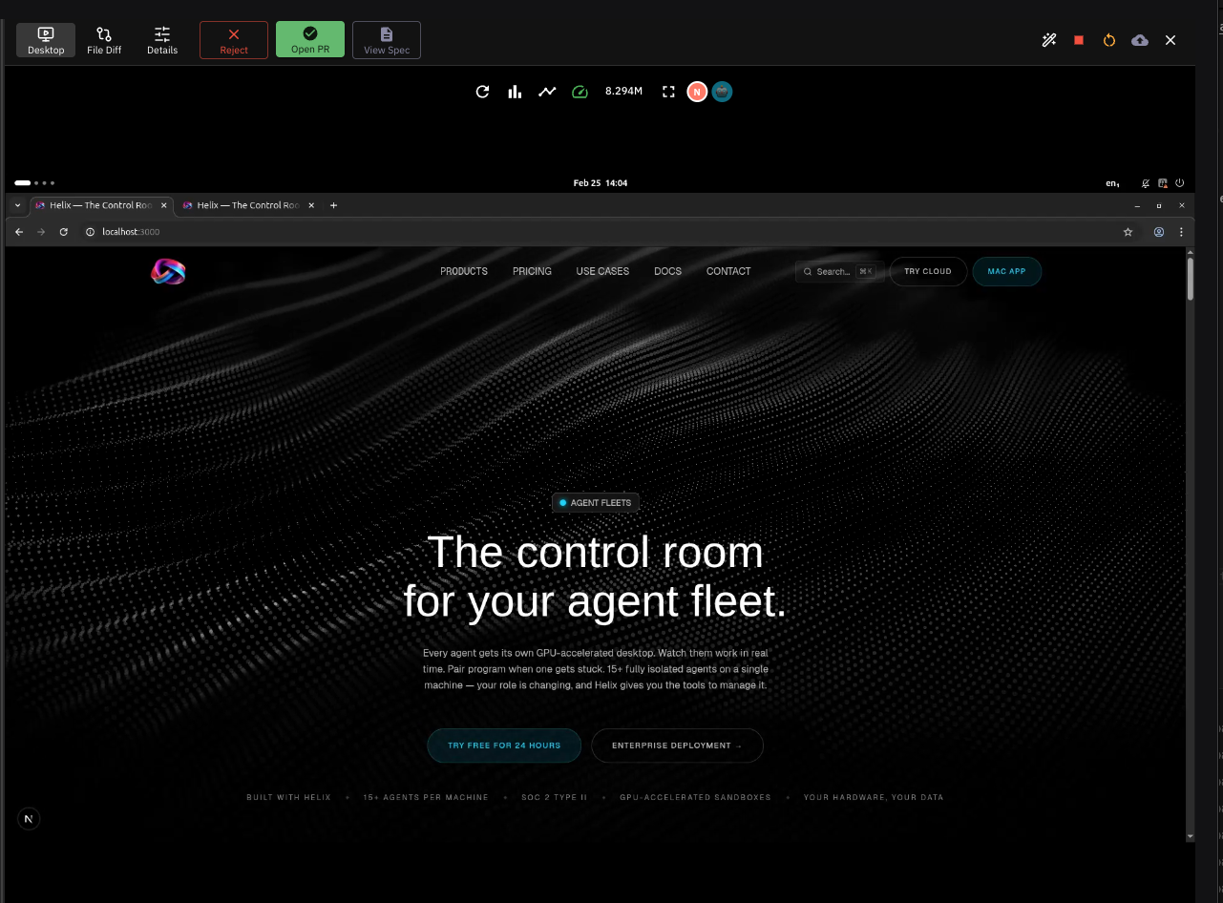Click the website search field
Screen dimensions: 1223x903
pos(833,272)
